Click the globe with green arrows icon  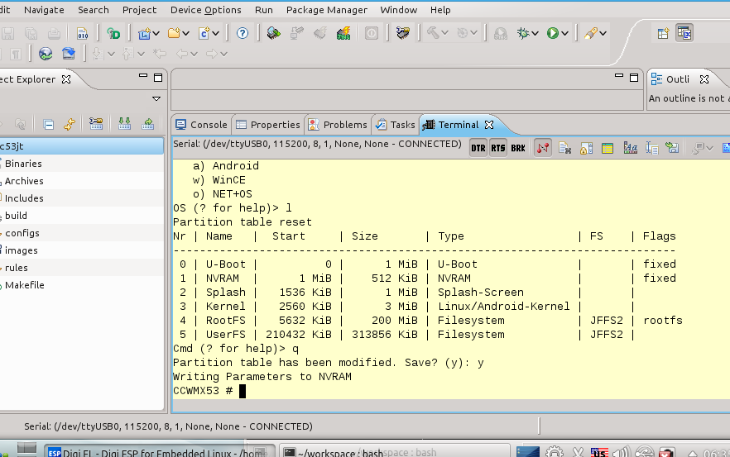tap(46, 54)
